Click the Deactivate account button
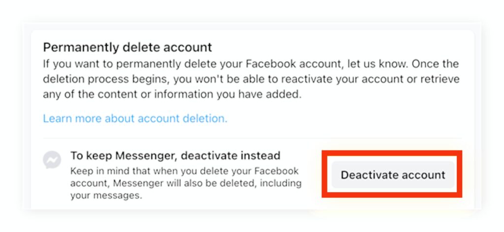The width and height of the screenshot is (504, 232). coord(393,175)
